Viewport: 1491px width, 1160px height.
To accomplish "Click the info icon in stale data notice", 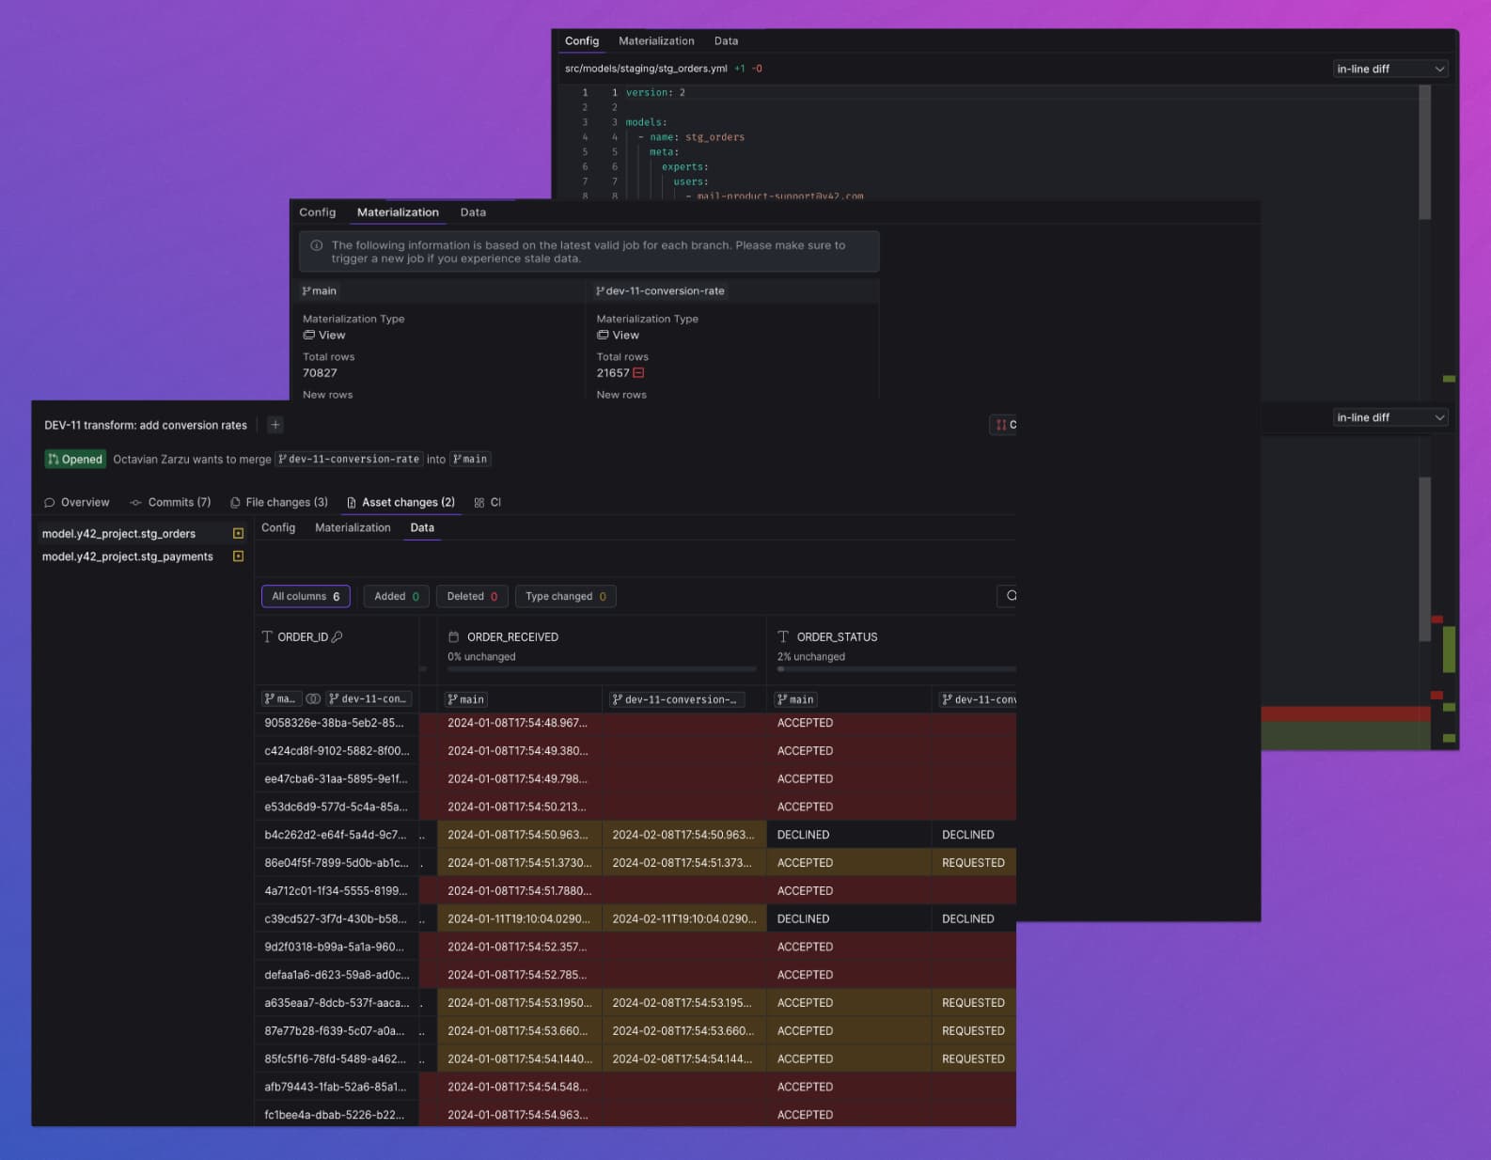I will click(317, 245).
